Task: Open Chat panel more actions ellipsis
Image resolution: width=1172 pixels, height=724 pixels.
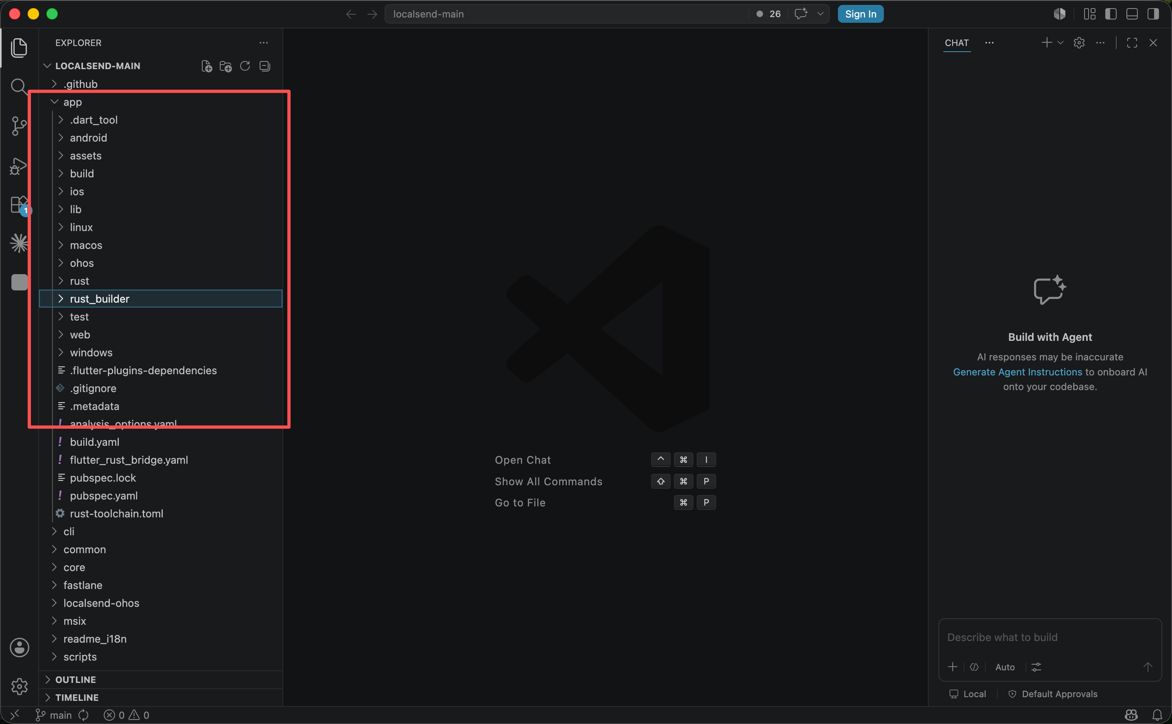Action: tap(1100, 43)
